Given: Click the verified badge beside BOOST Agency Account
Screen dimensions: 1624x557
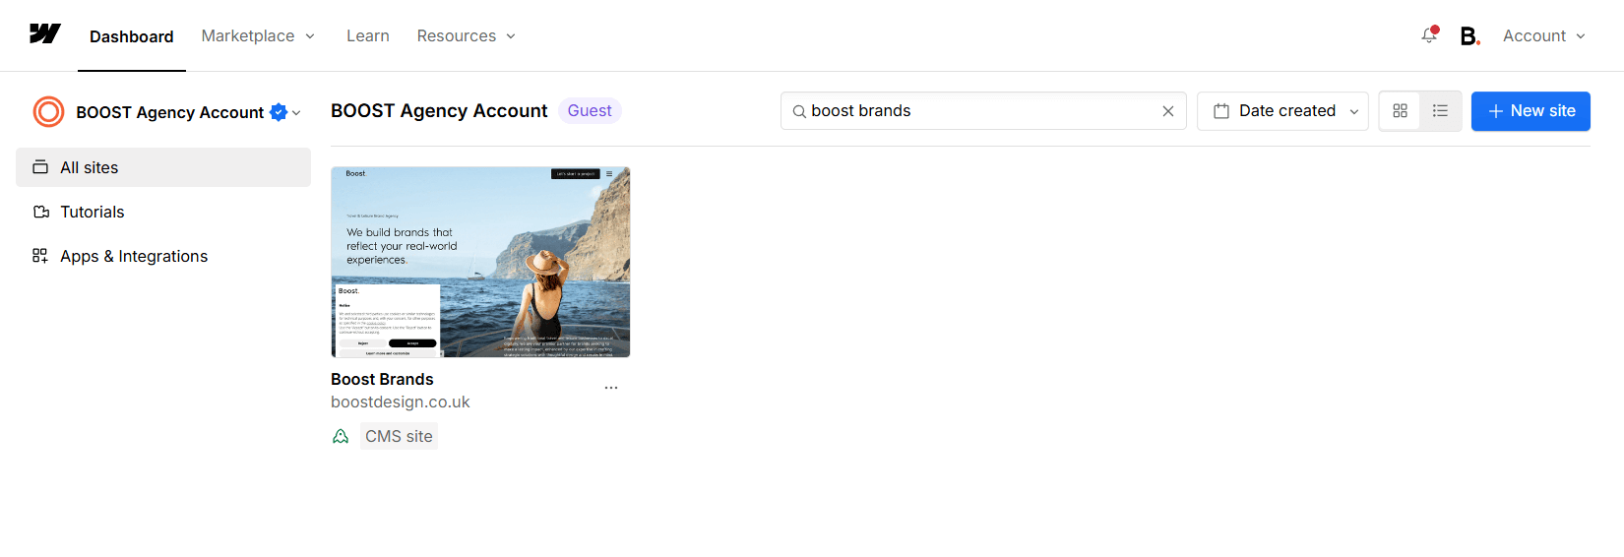Looking at the screenshot, I should tap(279, 112).
